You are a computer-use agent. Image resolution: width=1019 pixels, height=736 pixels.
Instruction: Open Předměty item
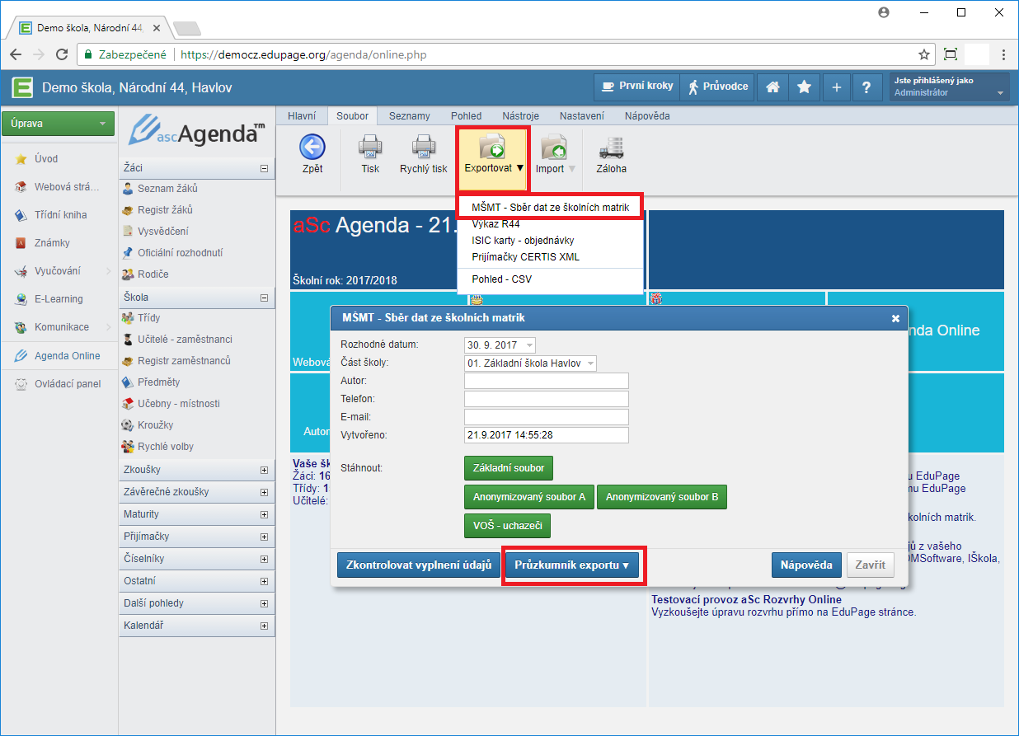[158, 382]
